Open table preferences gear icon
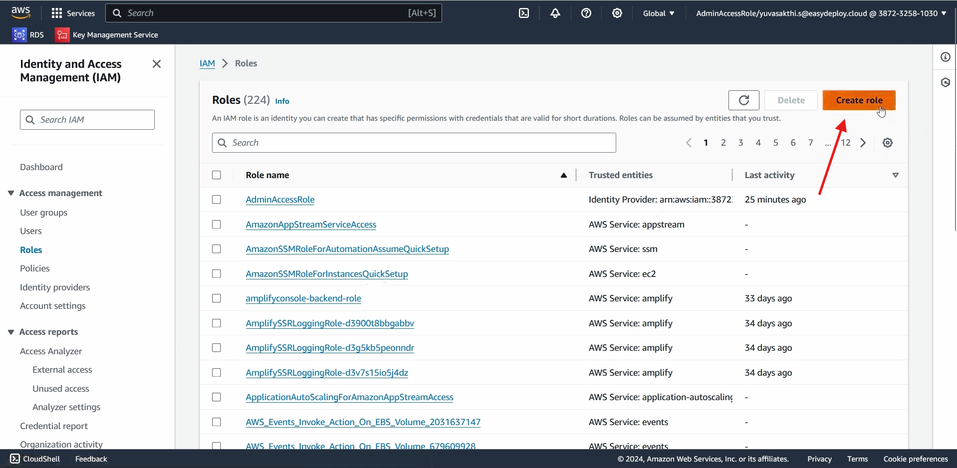The image size is (957, 468). coord(887,143)
